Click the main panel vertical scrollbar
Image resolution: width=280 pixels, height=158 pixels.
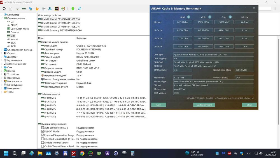coord(278,82)
